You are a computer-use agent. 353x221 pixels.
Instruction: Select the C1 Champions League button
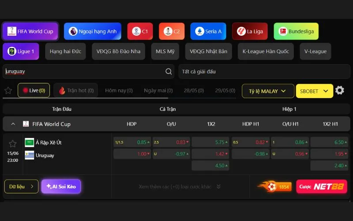point(140,31)
